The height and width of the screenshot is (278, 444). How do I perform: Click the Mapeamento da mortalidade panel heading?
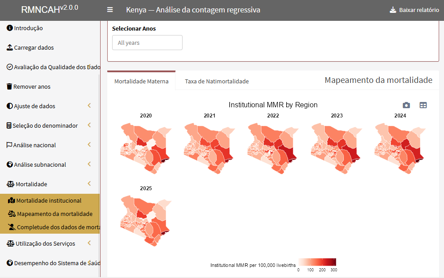pos(378,80)
